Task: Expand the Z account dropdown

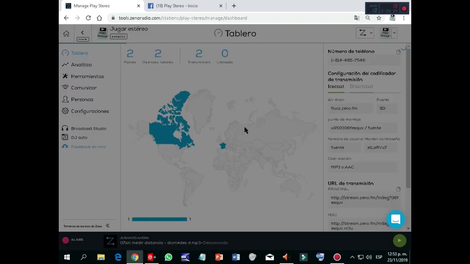Action: pyautogui.click(x=365, y=33)
